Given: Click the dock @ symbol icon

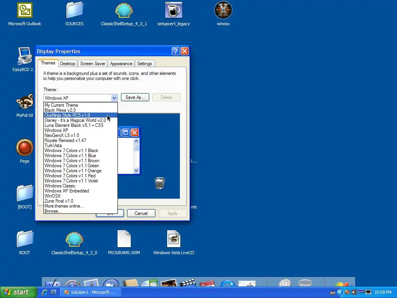Looking at the screenshot, I should [x=285, y=283].
